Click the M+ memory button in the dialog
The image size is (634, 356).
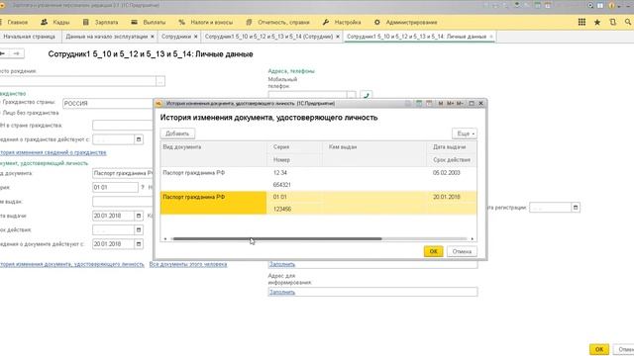(450, 103)
